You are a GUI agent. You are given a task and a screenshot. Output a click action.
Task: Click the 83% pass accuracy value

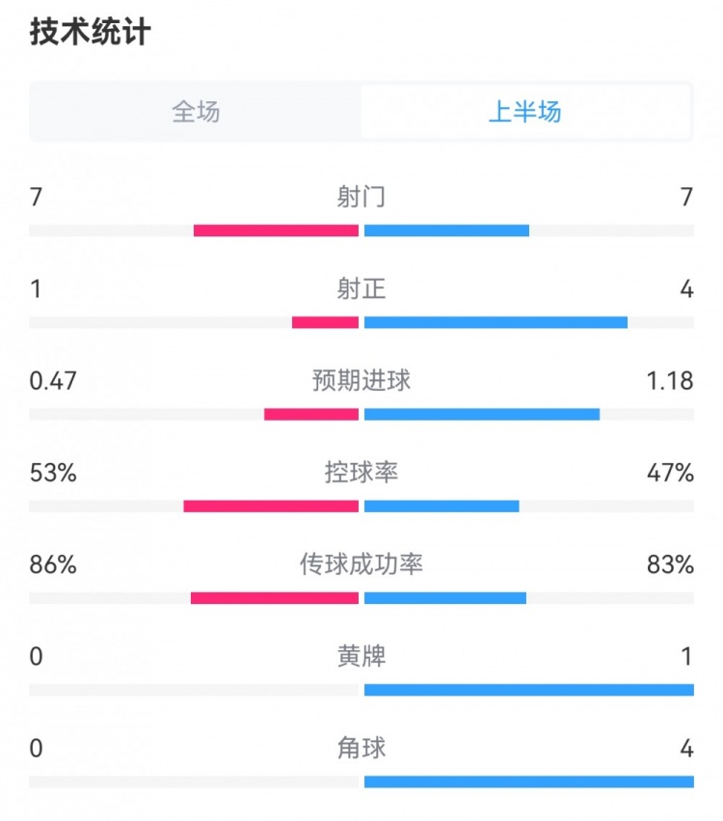pos(671,564)
